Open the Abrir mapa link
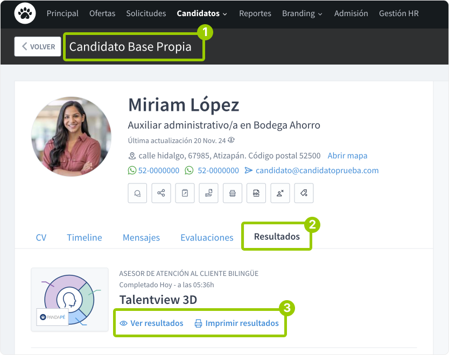This screenshot has width=449, height=355. click(x=347, y=156)
